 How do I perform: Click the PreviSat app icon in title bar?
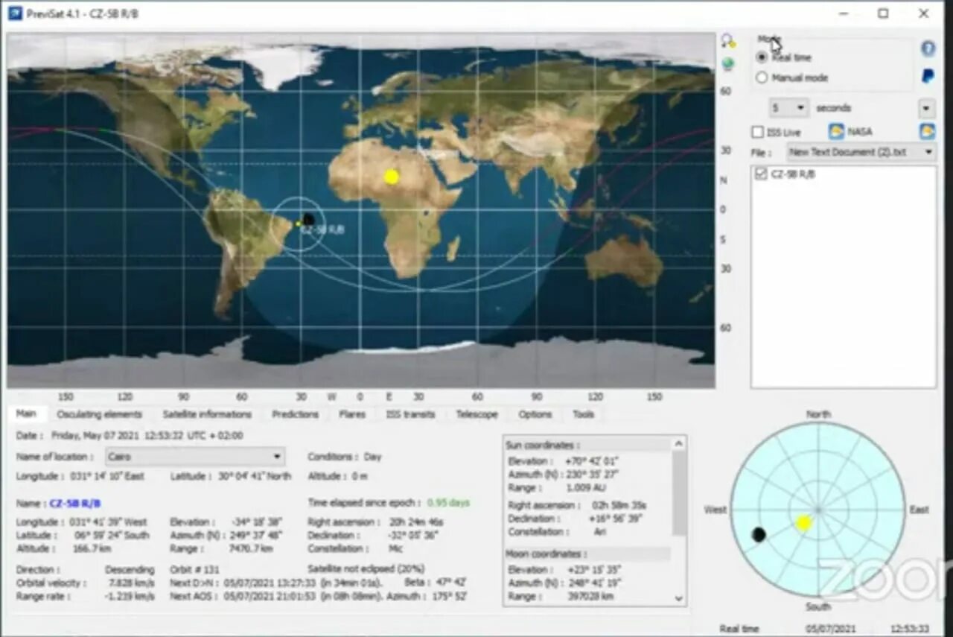[x=15, y=14]
